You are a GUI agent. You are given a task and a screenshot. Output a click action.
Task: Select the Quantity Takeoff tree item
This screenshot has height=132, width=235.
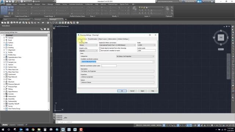(x=14, y=104)
